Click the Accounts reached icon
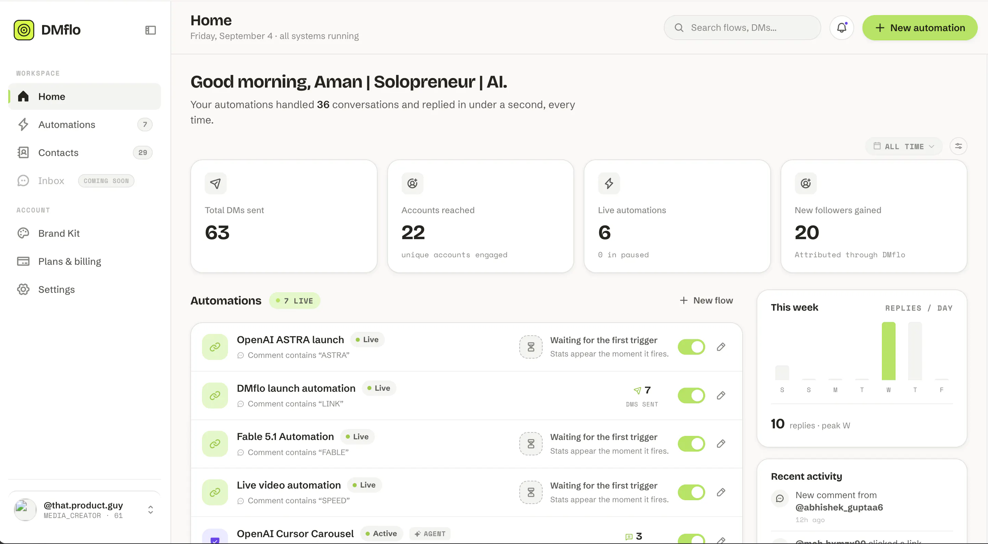The image size is (988, 544). [412, 183]
